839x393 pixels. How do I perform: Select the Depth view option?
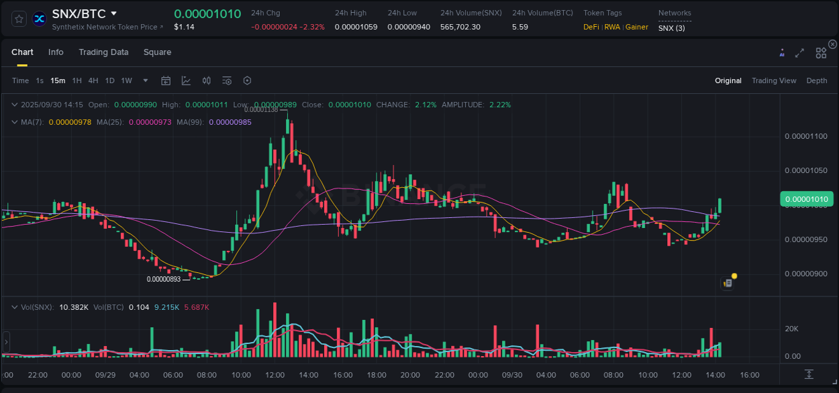point(817,80)
